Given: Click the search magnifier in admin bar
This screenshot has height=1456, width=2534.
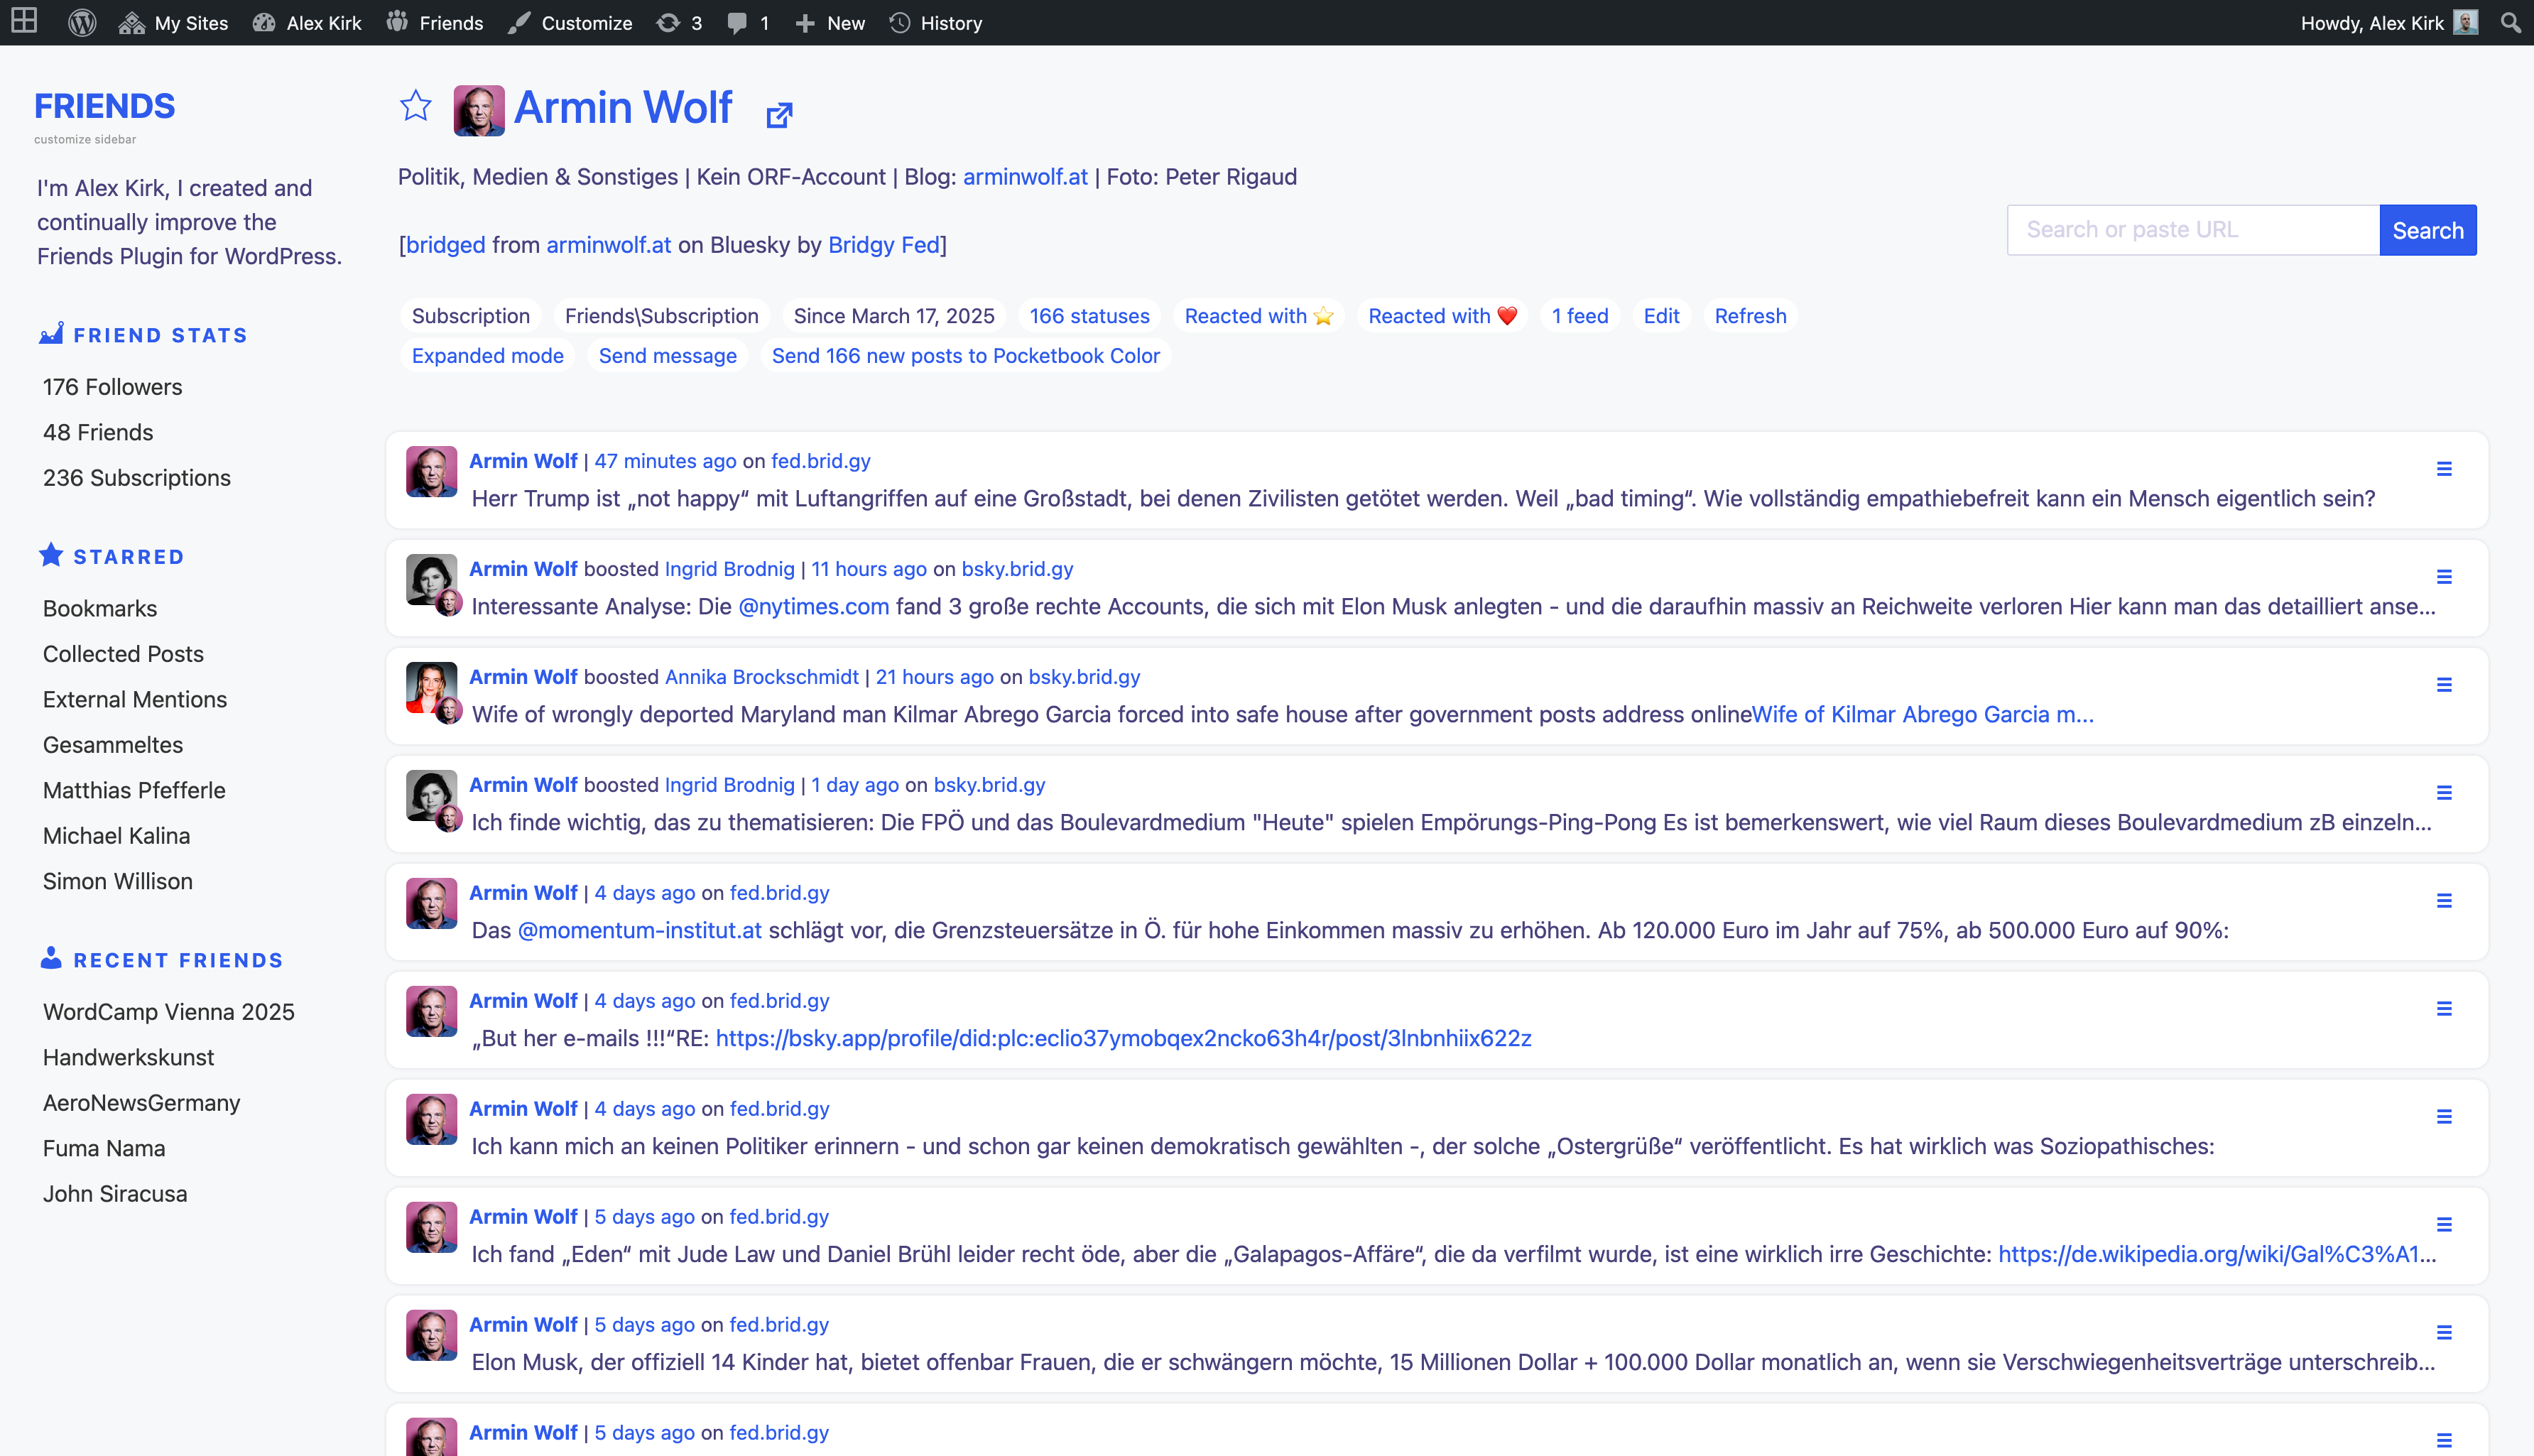Looking at the screenshot, I should [2510, 22].
